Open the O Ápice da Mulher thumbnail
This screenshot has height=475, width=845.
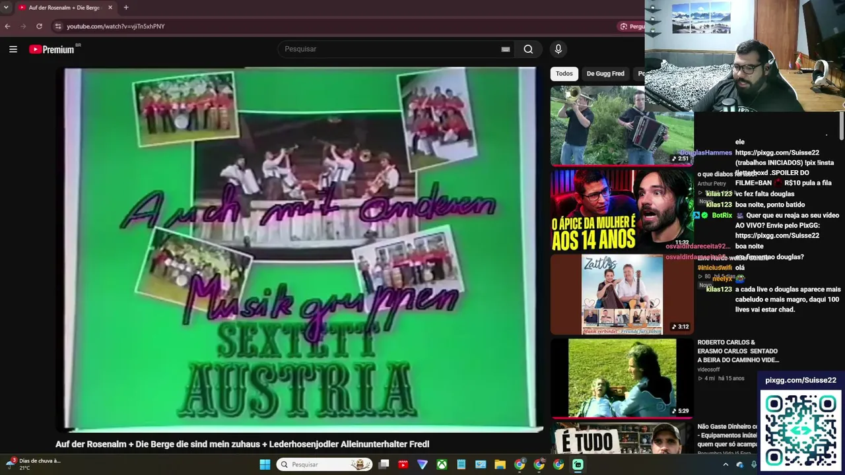(622, 210)
